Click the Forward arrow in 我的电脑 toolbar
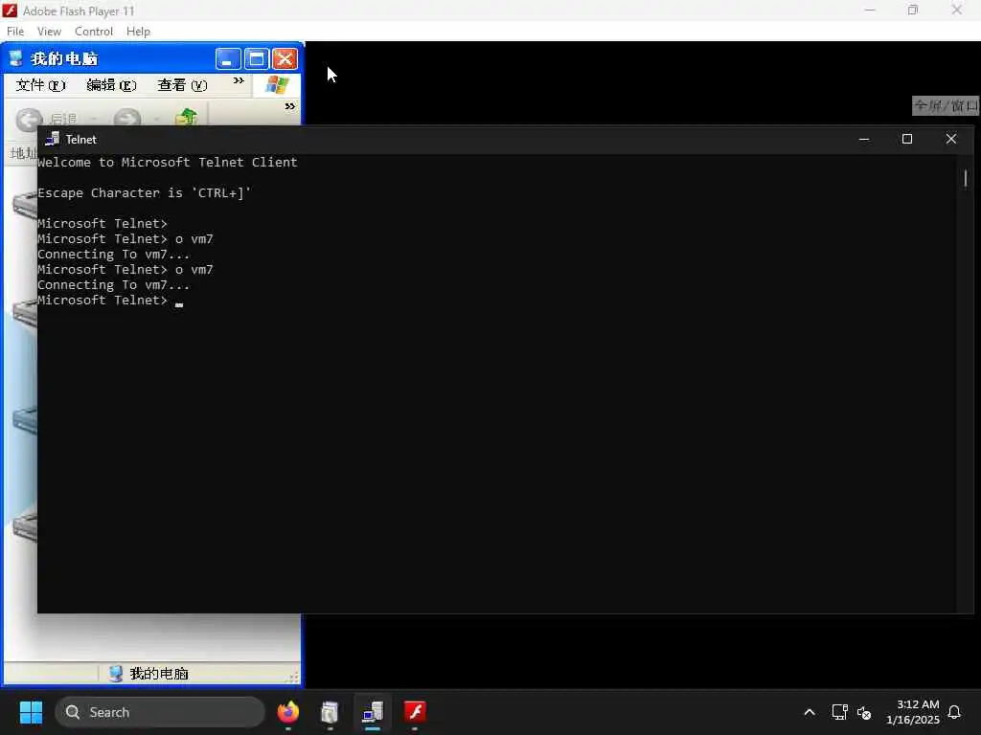 127,119
